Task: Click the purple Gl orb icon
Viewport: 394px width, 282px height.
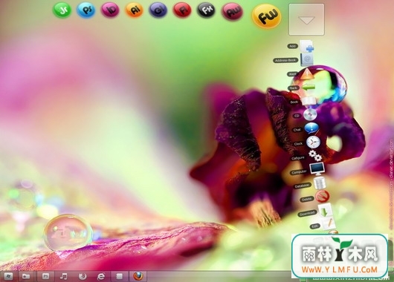Action: (x=158, y=10)
